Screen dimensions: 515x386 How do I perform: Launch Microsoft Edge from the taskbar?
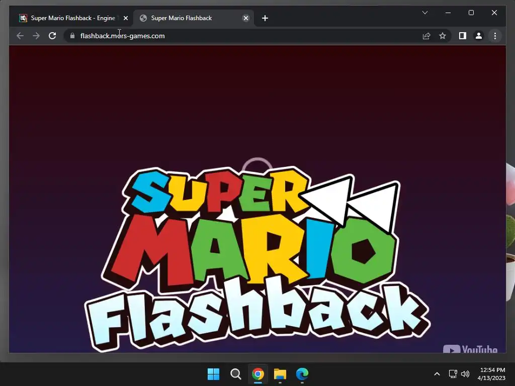tap(302, 374)
